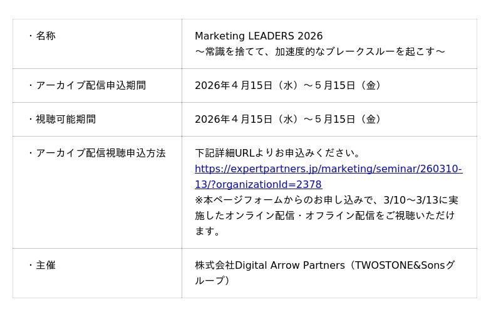This screenshot has width=501, height=317.
Task: Click the ます。 line ending the note
Action: pos(209,231)
